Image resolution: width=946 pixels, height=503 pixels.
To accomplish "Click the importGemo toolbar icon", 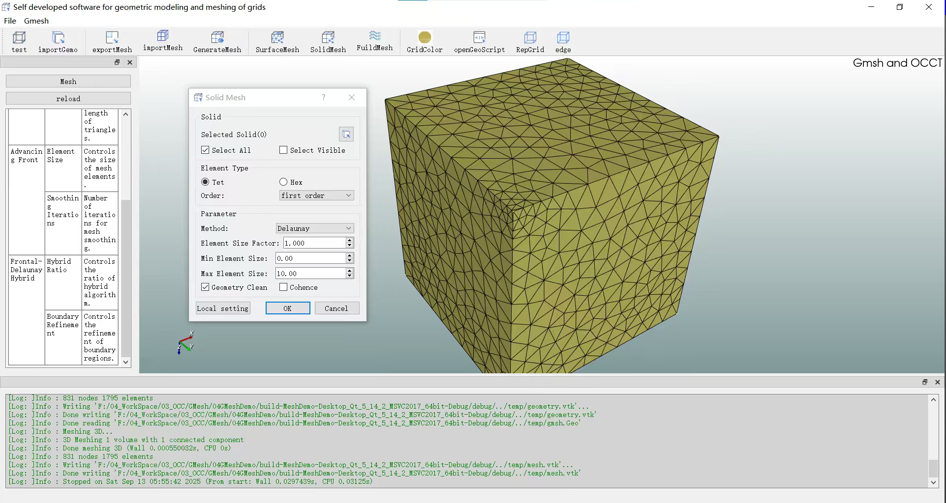I will [58, 38].
